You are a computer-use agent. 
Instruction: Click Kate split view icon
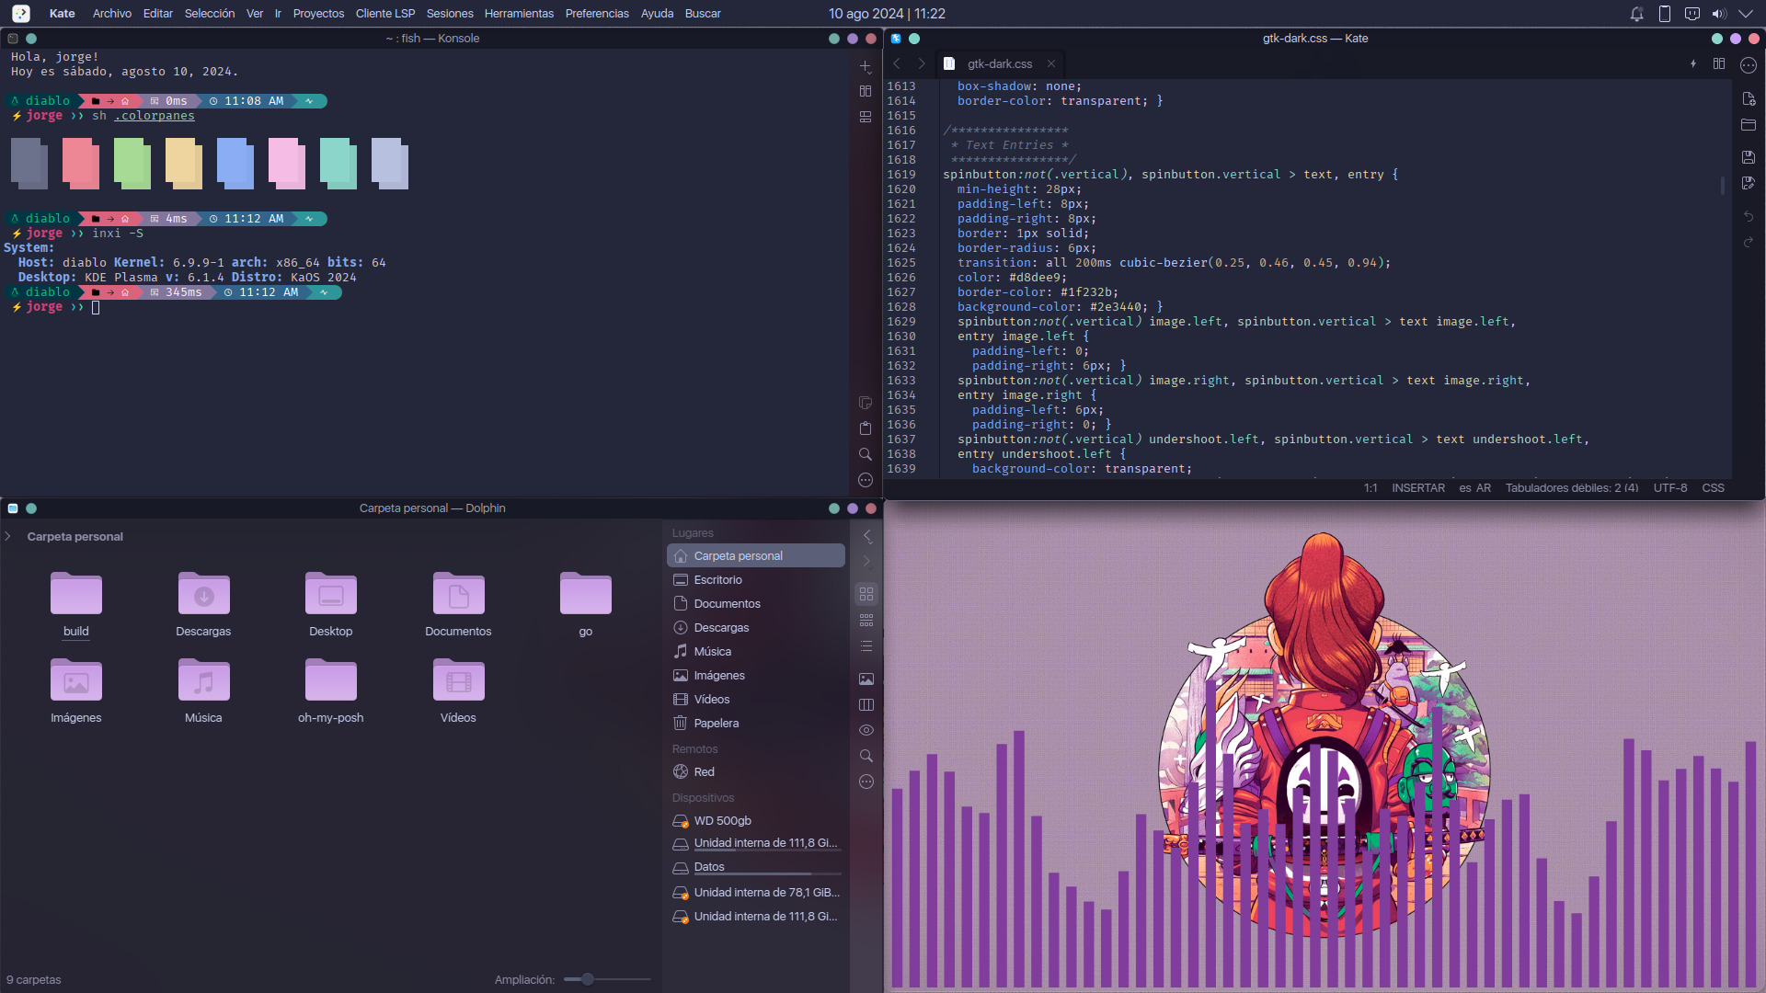pos(1719,64)
